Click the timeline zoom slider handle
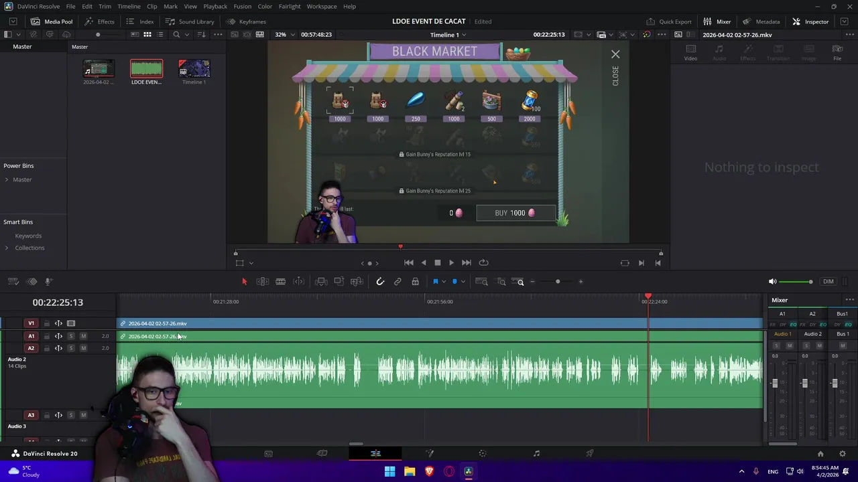Viewport: 858px width, 482px height. coord(558,282)
